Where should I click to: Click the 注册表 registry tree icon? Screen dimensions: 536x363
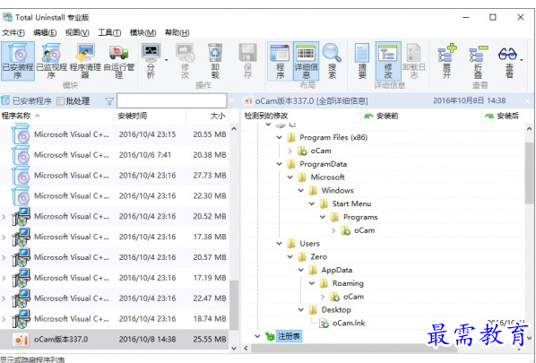coord(270,336)
